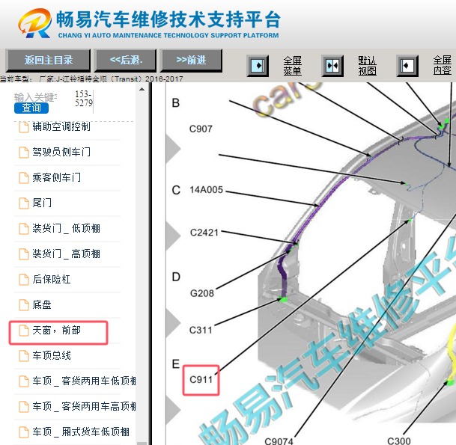Image resolution: width=456 pixels, height=445 pixels.
Task: Click connector label C907 in diagram
Action: (x=201, y=129)
